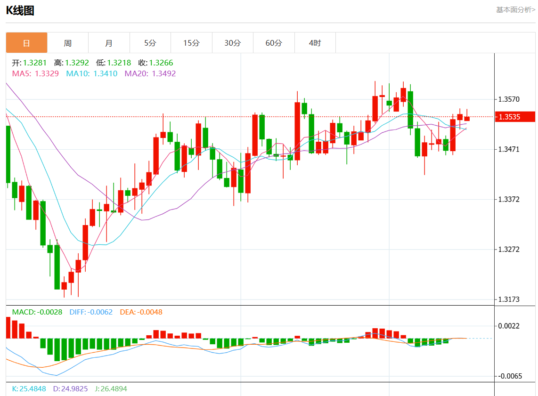Select the 30分 interval tab

(232, 43)
